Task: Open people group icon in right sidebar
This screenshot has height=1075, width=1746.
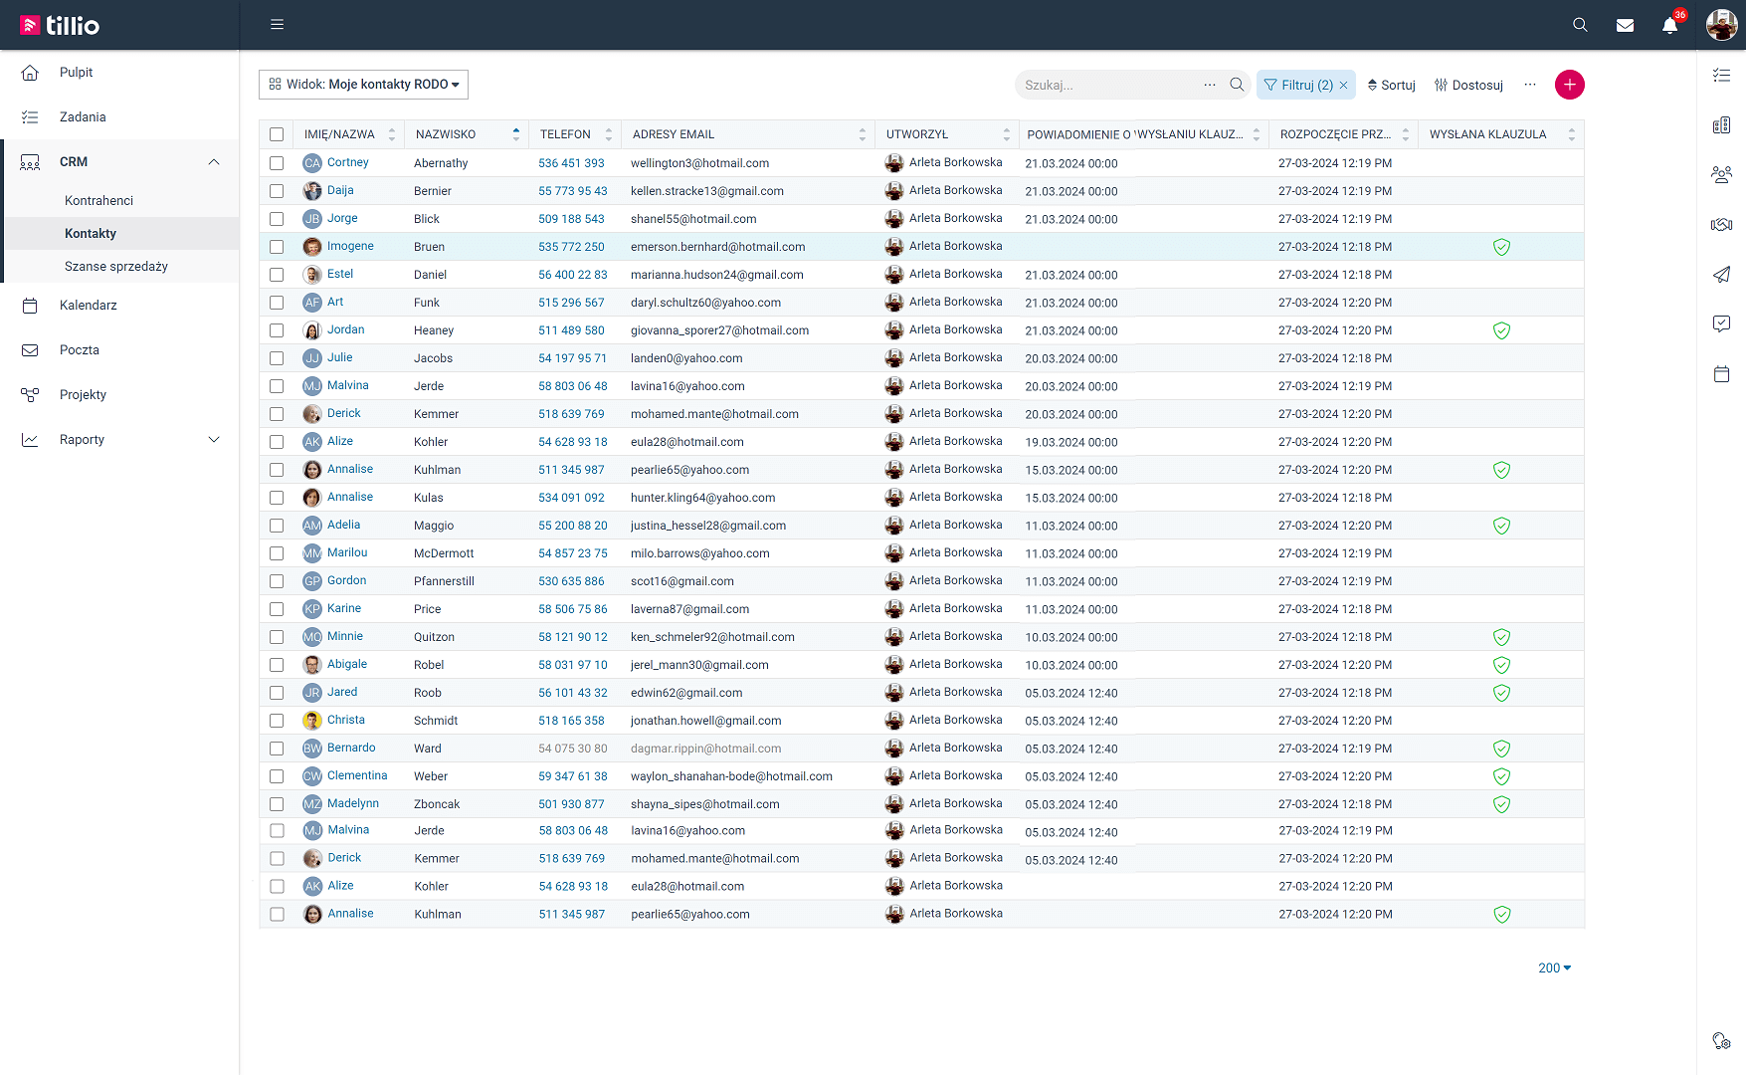Action: point(1721,174)
